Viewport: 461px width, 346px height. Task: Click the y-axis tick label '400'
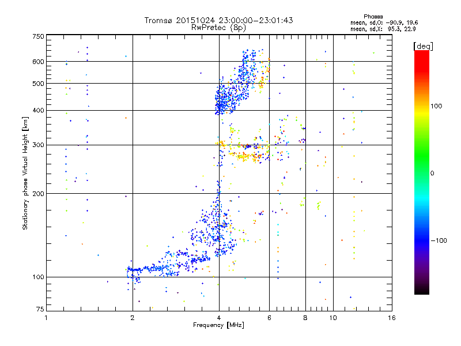(x=38, y=110)
